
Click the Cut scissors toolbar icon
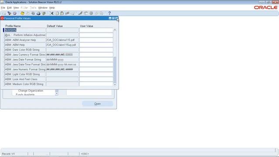point(51,14)
